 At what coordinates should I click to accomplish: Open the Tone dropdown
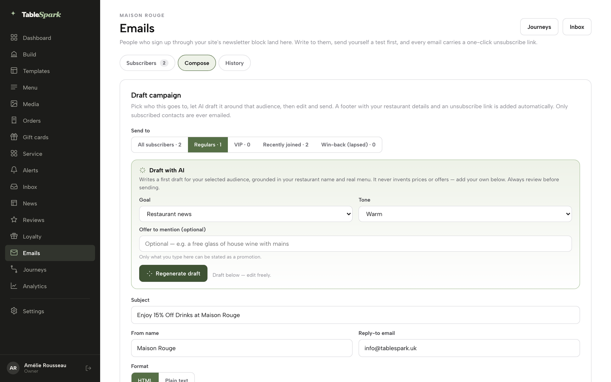pos(465,214)
